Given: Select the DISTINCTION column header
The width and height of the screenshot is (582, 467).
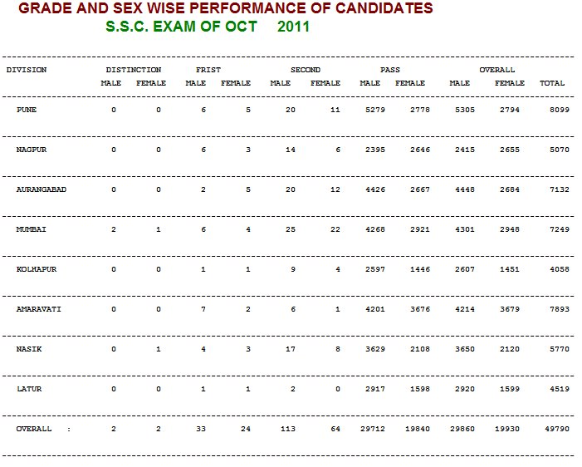Looking at the screenshot, I should [134, 70].
